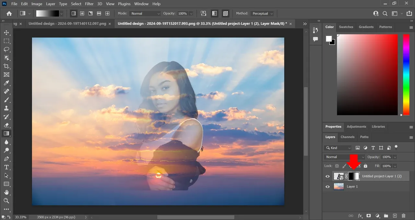This screenshot has height=220, width=415.
Task: Hide the Untitled project-Layer 1 (2) layer
Action: tap(327, 176)
